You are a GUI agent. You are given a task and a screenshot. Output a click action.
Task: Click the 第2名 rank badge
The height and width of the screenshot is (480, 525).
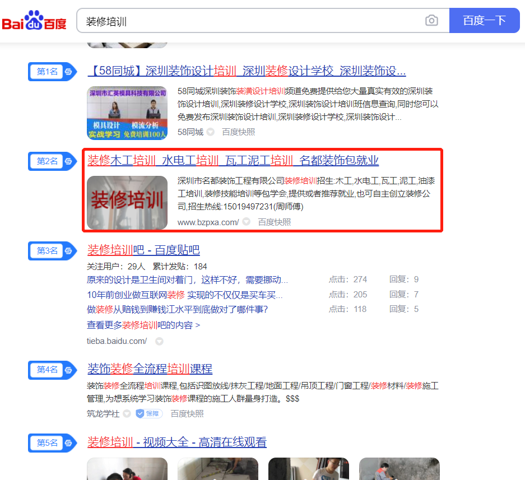click(53, 161)
